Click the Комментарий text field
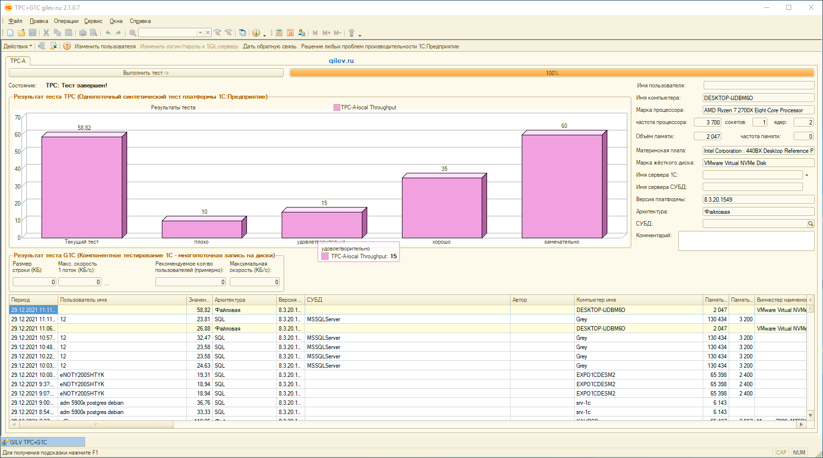The width and height of the screenshot is (823, 458). [x=746, y=241]
